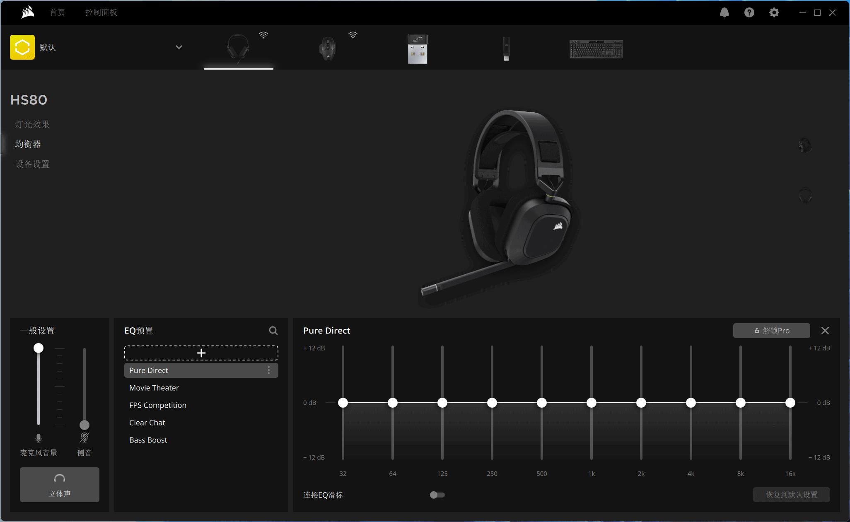Add a new EQ preset
The height and width of the screenshot is (522, 850).
coord(201,353)
